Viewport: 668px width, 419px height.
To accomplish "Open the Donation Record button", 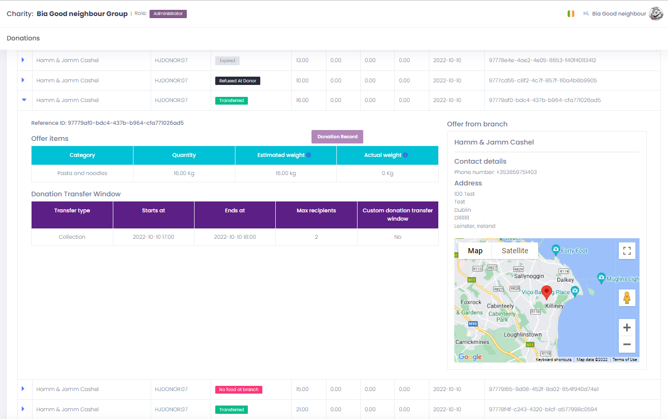I will coord(337,137).
